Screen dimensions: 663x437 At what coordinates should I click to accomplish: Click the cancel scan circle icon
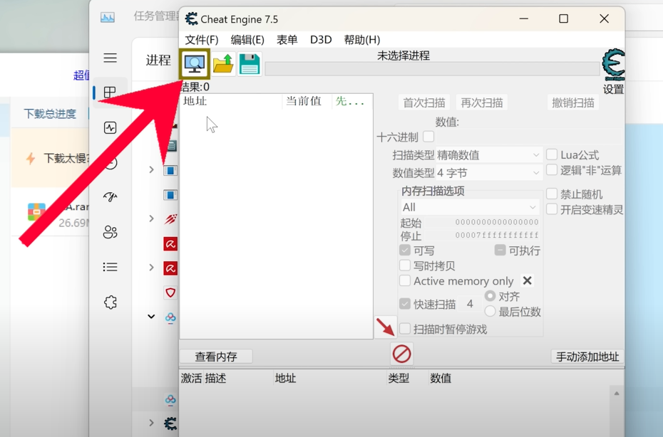click(x=401, y=354)
